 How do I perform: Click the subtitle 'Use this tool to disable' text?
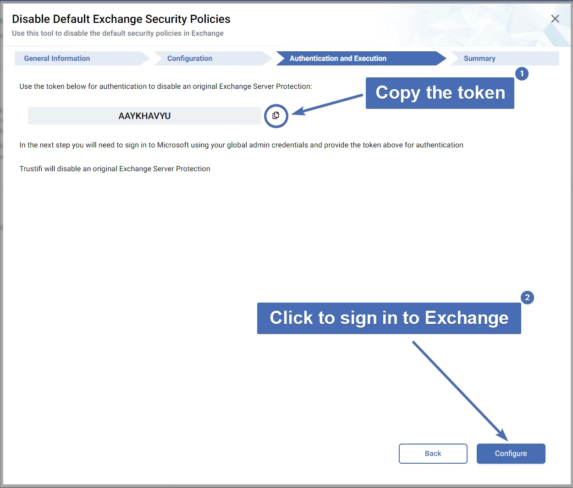[x=118, y=33]
